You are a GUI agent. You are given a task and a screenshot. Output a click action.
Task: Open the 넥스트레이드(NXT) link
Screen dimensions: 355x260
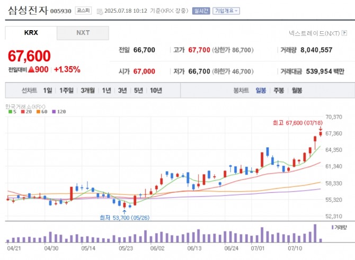[315, 33]
